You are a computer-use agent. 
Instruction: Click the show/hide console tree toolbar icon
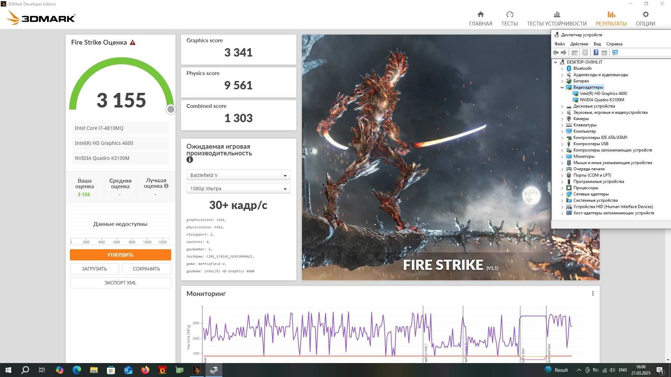click(574, 53)
